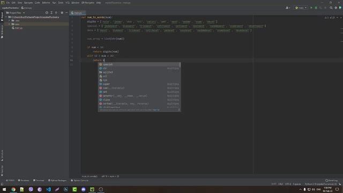This screenshot has height=193, width=343.
Task: Open the Refactor menu
Action: coord(46,3)
